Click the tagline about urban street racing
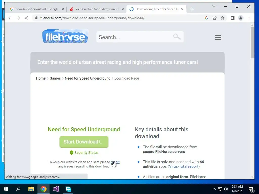The width and height of the screenshot is (259, 194). click(117, 62)
